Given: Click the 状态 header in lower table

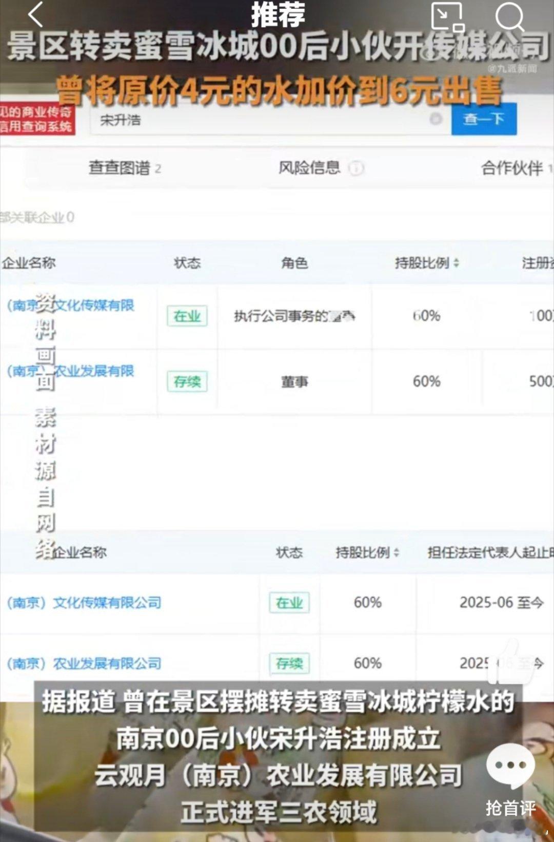Looking at the screenshot, I should click(x=289, y=552).
